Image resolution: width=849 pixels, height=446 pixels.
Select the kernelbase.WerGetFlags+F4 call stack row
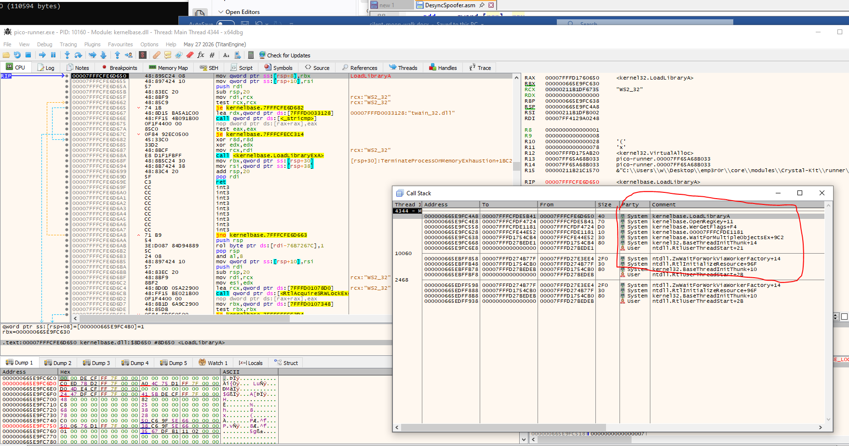pyautogui.click(x=624, y=227)
